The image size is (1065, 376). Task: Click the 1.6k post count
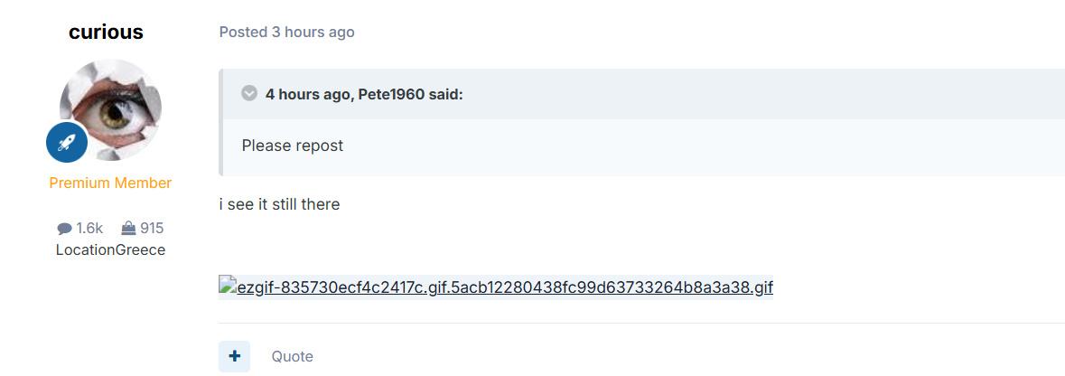pos(89,228)
